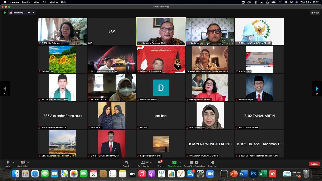
Task: Show the Participants list
Action: tap(143, 163)
